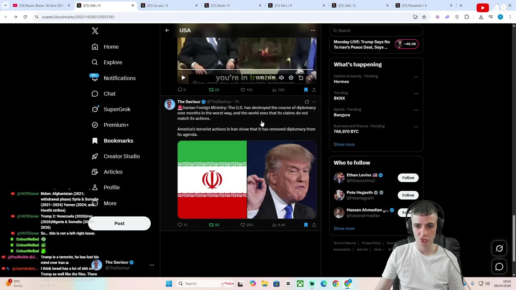Open the Iran flag and Trump image
This screenshot has height=290, width=516.
point(247,179)
